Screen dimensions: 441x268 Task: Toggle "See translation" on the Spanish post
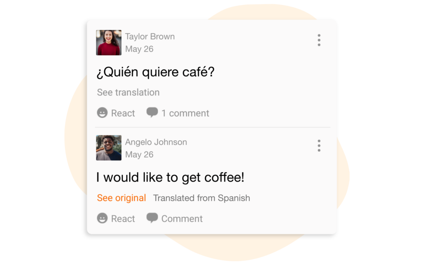pos(128,92)
